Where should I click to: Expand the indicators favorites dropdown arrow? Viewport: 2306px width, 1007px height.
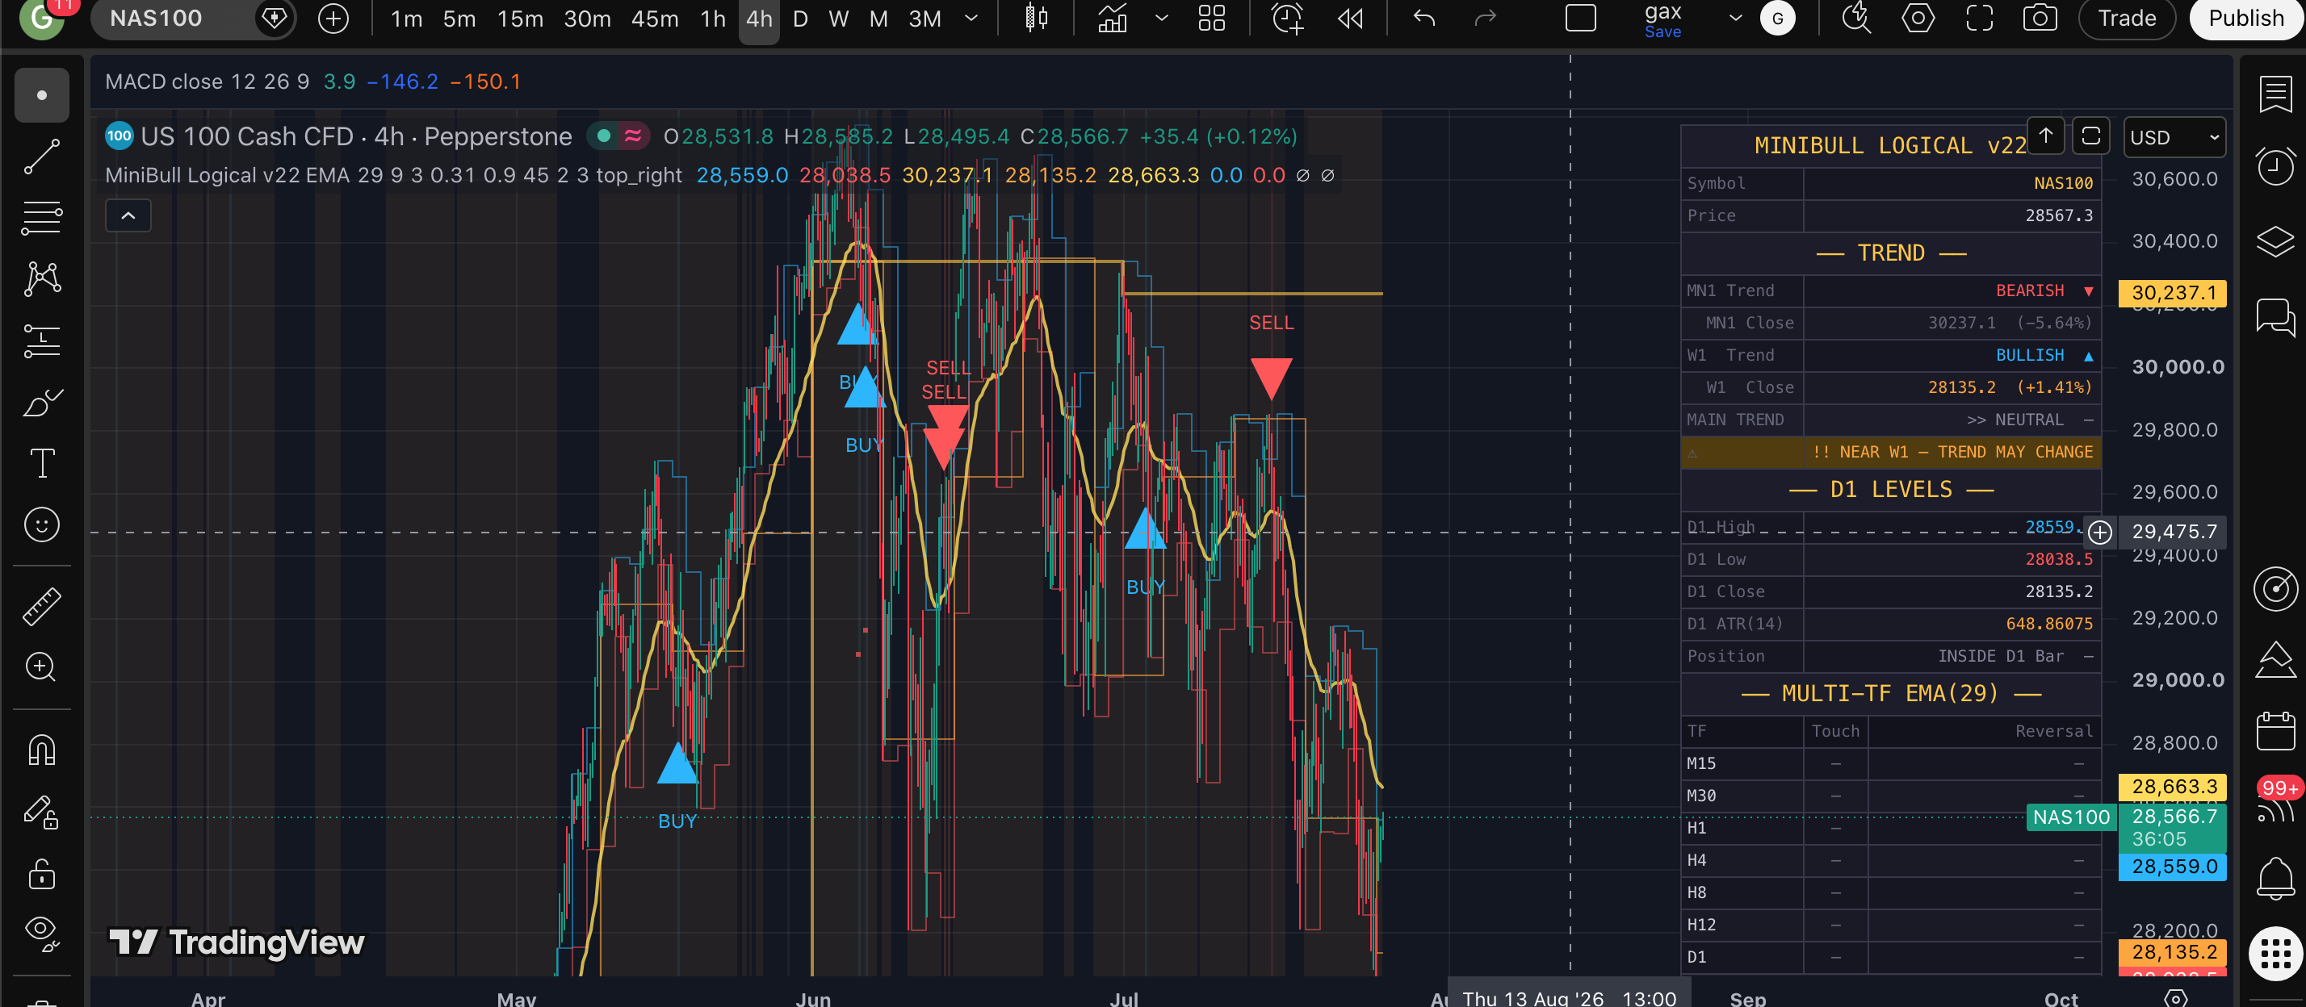point(1161,18)
